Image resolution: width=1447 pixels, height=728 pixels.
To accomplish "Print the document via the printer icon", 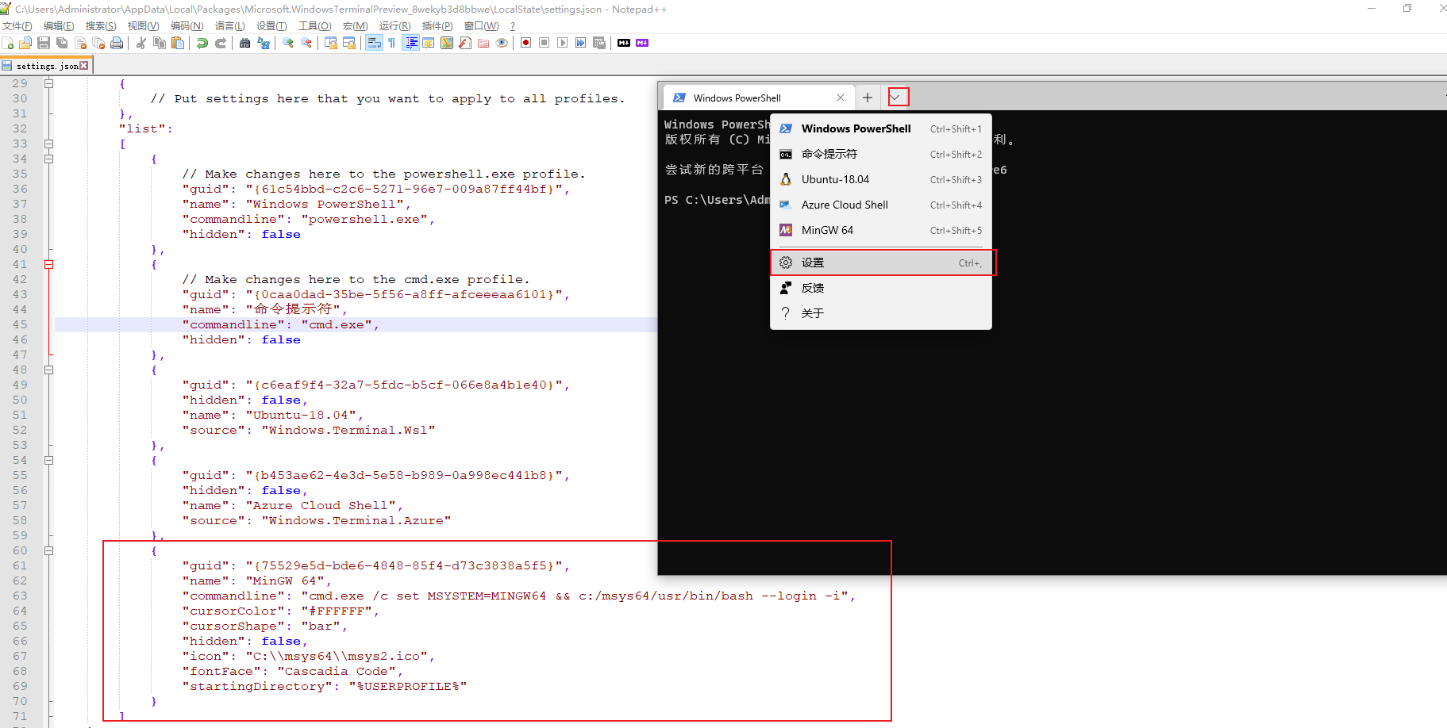I will (x=117, y=43).
